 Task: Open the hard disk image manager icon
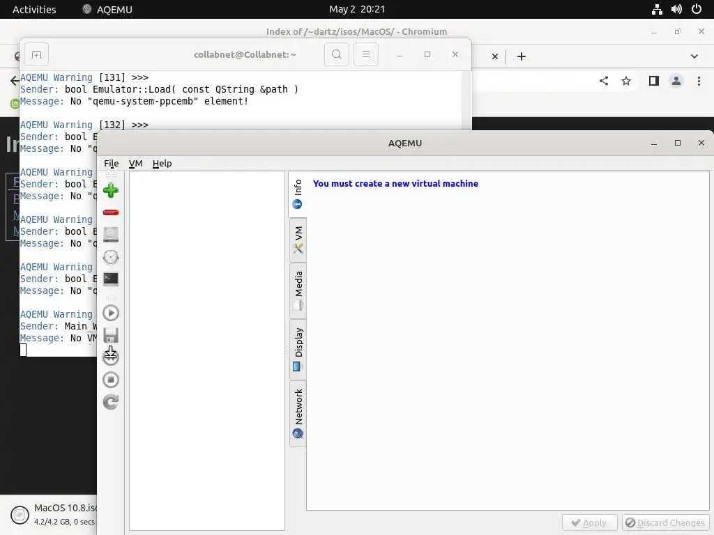tap(111, 234)
